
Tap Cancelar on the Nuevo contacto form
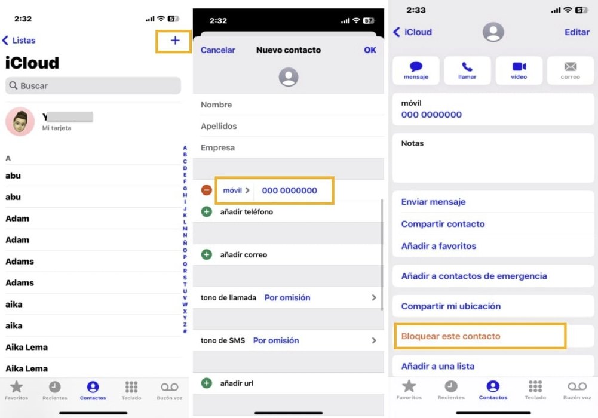217,50
